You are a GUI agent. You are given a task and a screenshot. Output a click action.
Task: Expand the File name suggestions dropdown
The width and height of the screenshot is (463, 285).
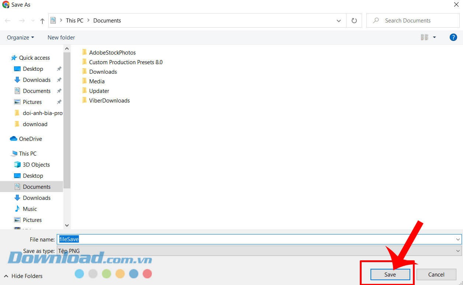[x=458, y=239]
